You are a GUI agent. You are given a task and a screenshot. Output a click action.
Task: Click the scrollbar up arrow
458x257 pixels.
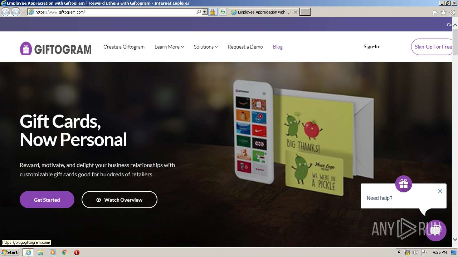pyautogui.click(x=455, y=25)
